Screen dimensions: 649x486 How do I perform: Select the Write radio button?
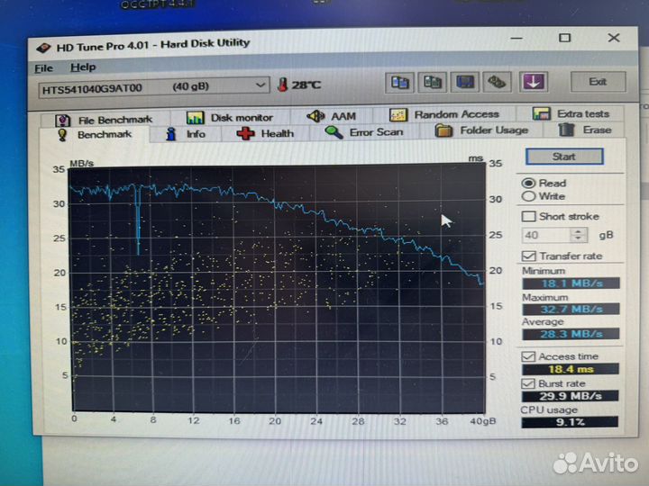[x=528, y=196]
